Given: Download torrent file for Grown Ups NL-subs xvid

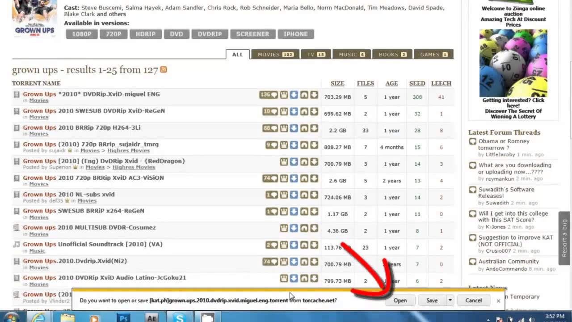Looking at the screenshot, I should click(314, 195).
